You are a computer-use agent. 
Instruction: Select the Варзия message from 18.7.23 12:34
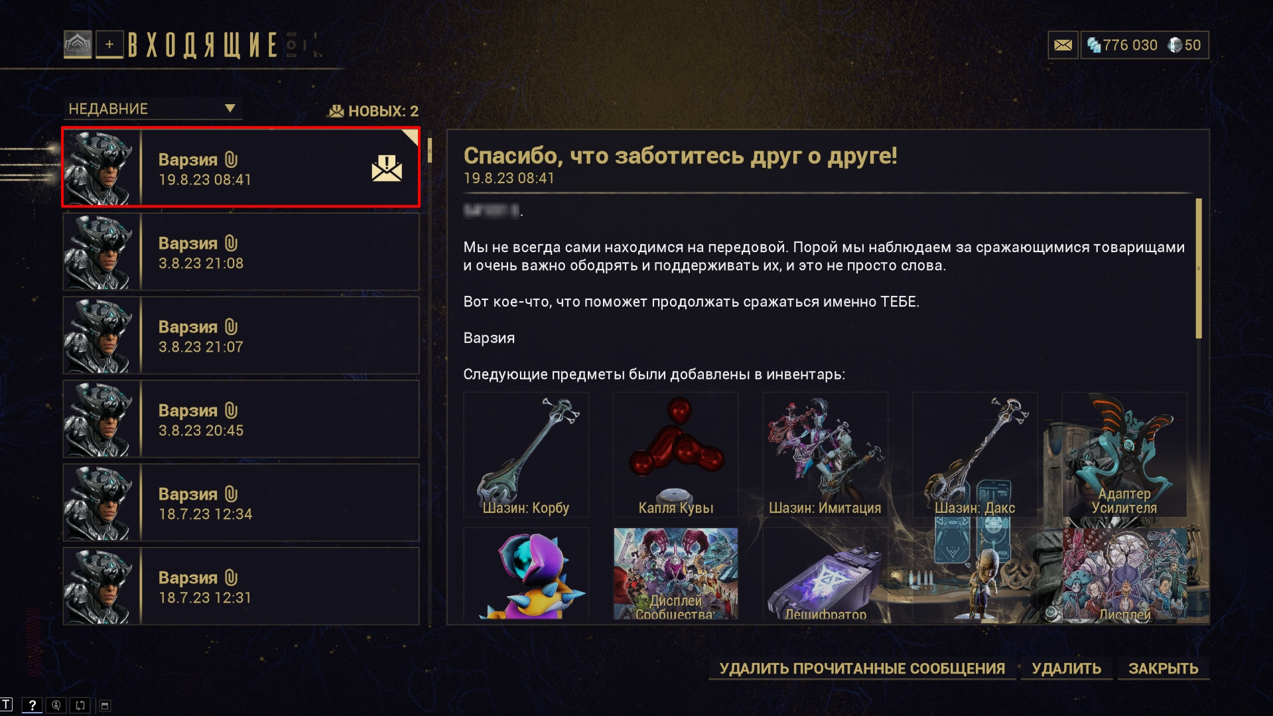241,502
